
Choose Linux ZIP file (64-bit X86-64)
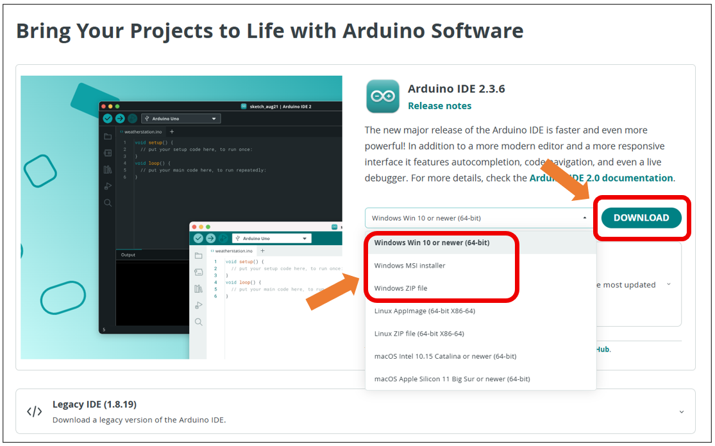click(x=480, y=334)
